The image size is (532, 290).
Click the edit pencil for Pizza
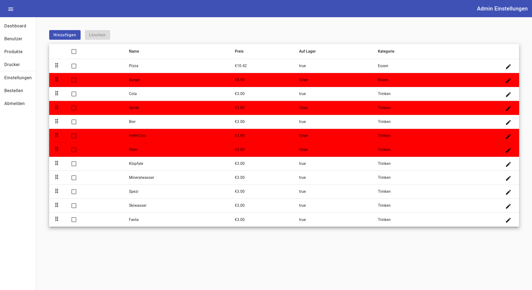point(508,66)
